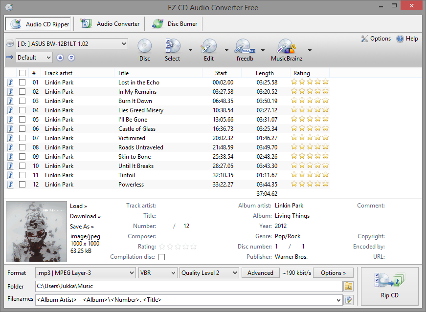
Task: Click the CD drive icon beside drive selector
Action: (10, 43)
